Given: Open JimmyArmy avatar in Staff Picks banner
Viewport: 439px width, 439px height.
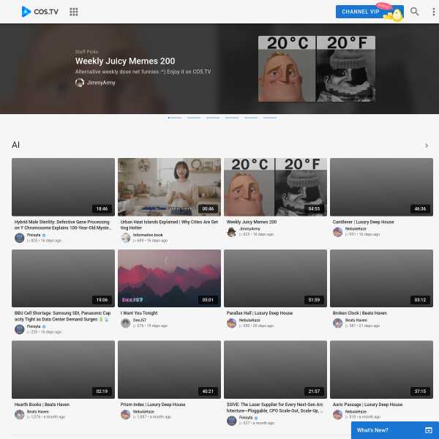Looking at the screenshot, I should pyautogui.click(x=80, y=83).
